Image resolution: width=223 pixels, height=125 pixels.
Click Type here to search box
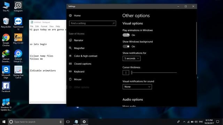(36, 122)
